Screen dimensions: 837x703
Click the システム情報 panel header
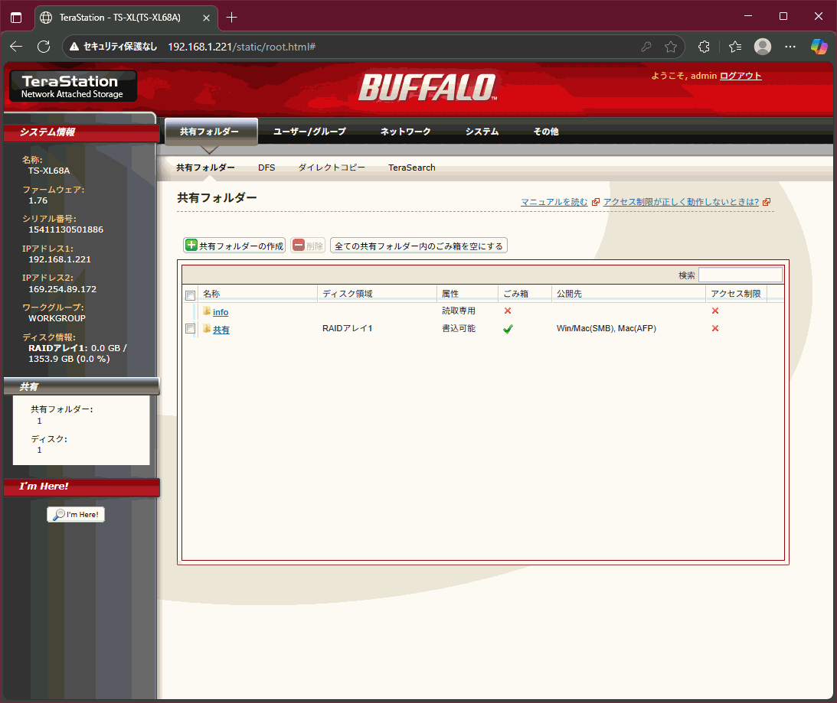coord(82,132)
